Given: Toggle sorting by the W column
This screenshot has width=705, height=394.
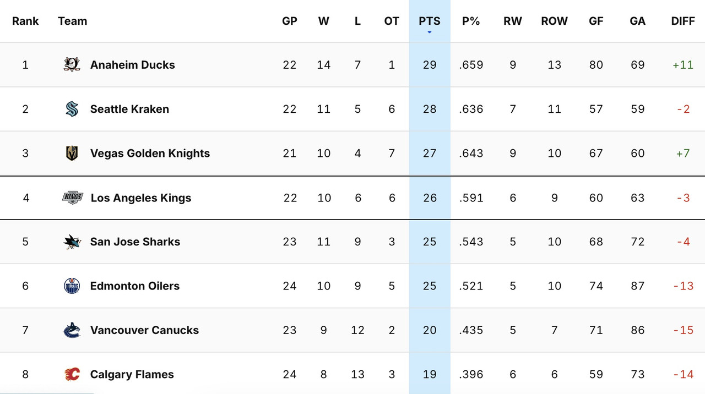Looking at the screenshot, I should tap(324, 21).
